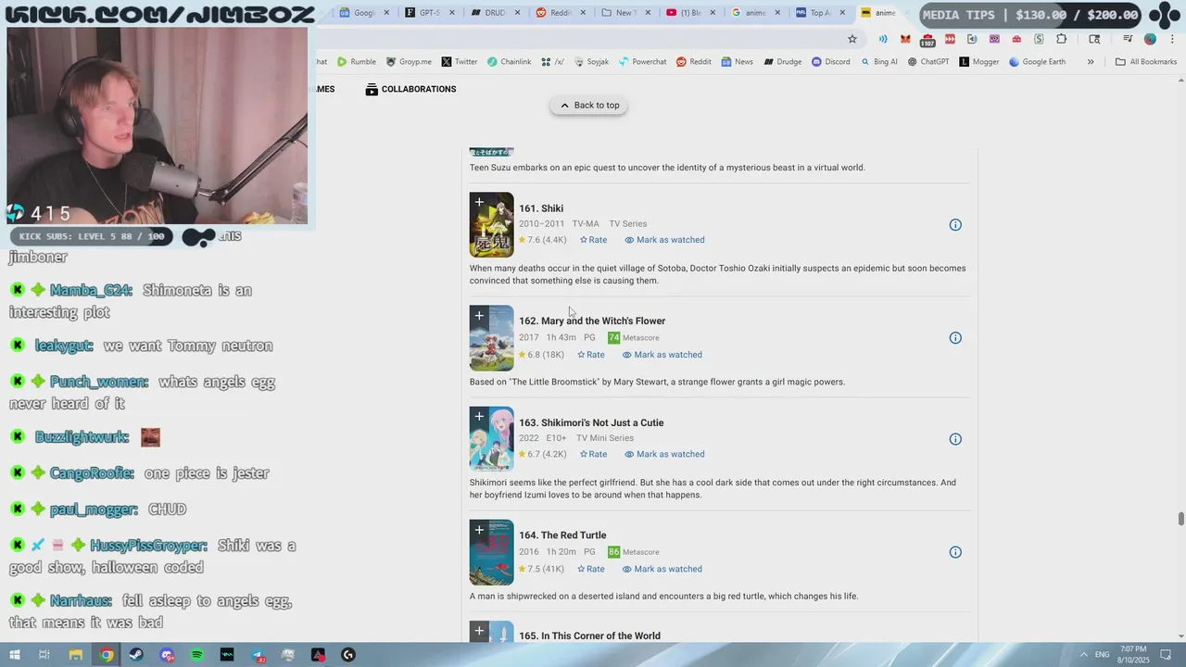Open the 163. Shikimori's Not Just a Cutie link
This screenshot has height=667, width=1186.
point(591,422)
